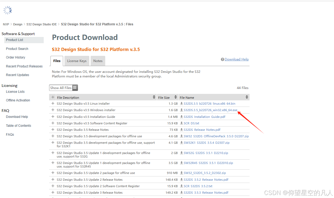Switch to the License Keys tab

77,61
